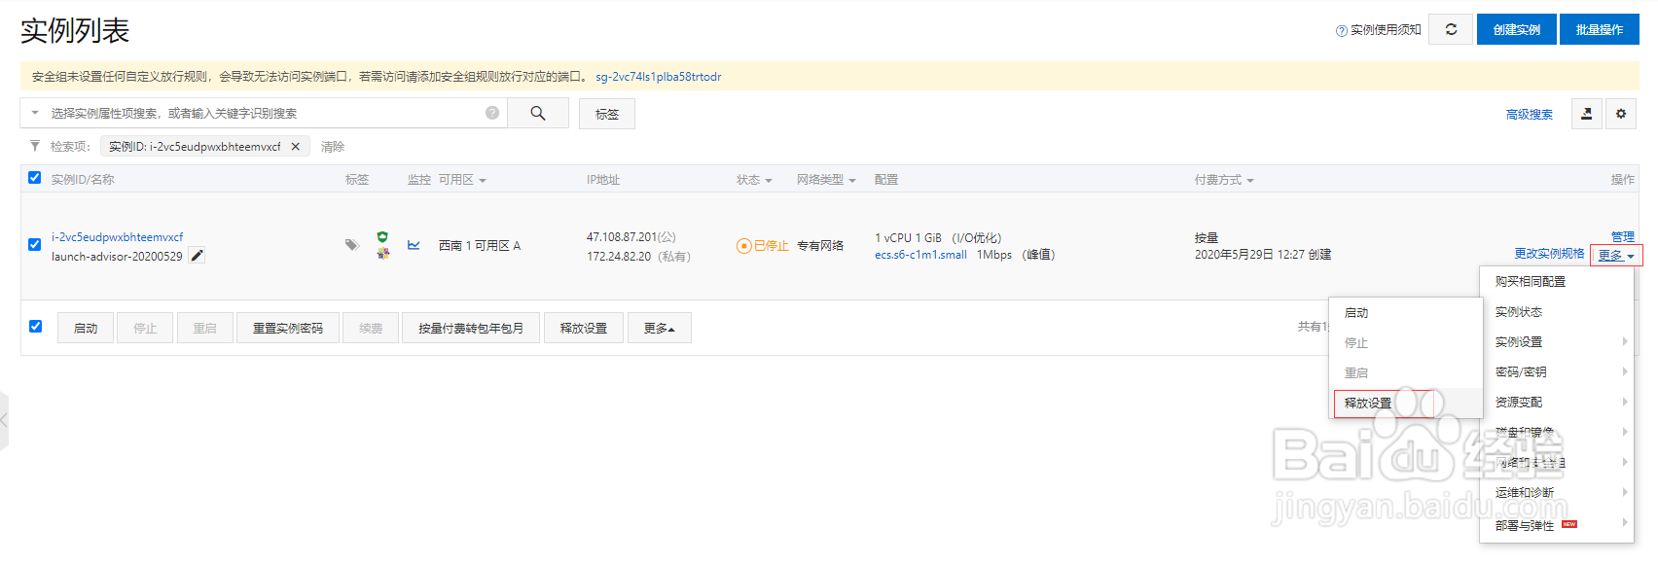Select 实例状态 menu item
The height and width of the screenshot is (563, 1658).
coord(1557,311)
